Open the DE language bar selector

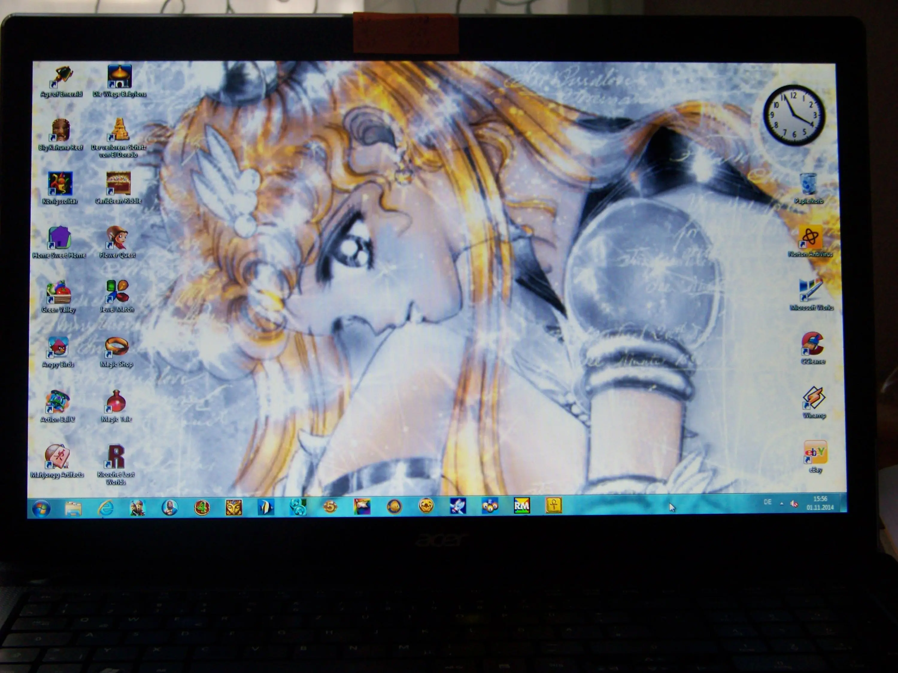click(x=767, y=502)
